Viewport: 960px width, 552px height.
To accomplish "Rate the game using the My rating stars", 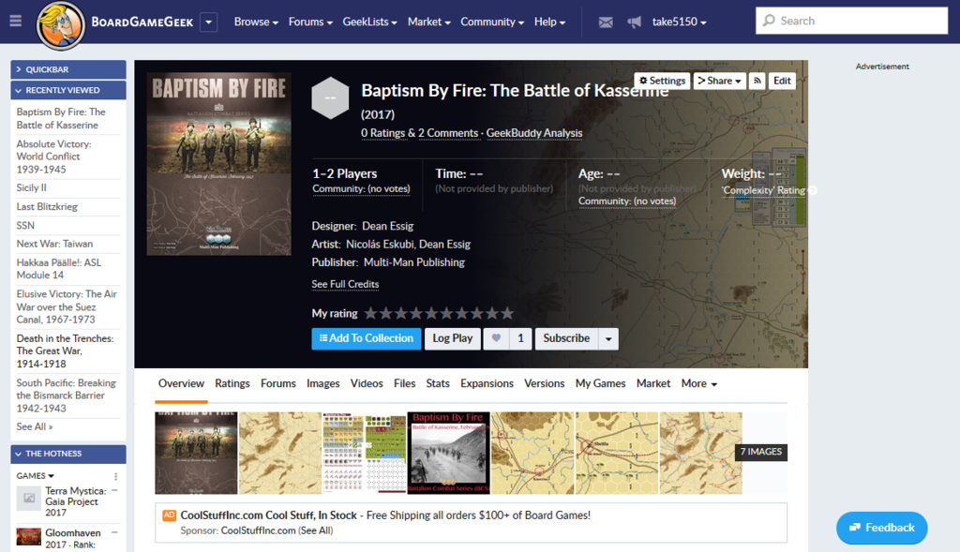I will coord(441,313).
